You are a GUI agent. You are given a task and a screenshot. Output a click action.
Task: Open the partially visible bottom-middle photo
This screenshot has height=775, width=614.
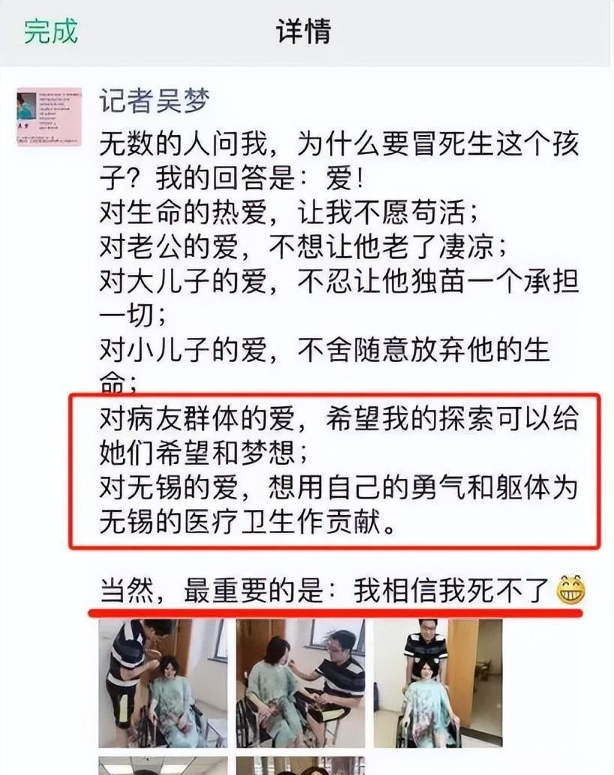tap(300, 765)
